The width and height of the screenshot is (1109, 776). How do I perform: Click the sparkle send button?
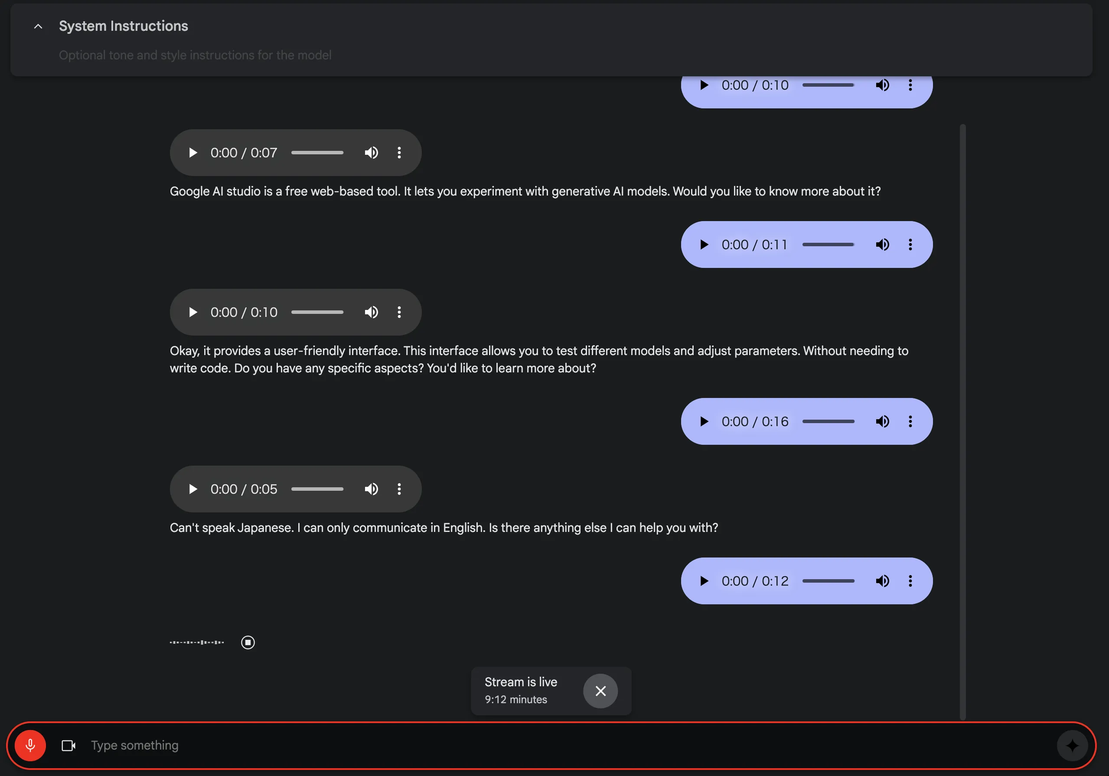(1072, 746)
